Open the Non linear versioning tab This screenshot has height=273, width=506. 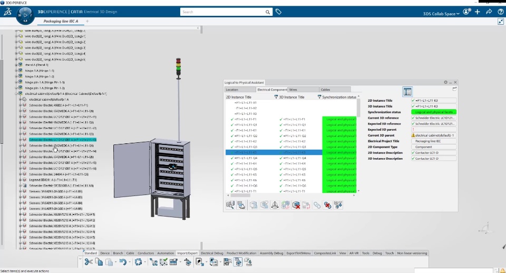pyautogui.click(x=412, y=253)
